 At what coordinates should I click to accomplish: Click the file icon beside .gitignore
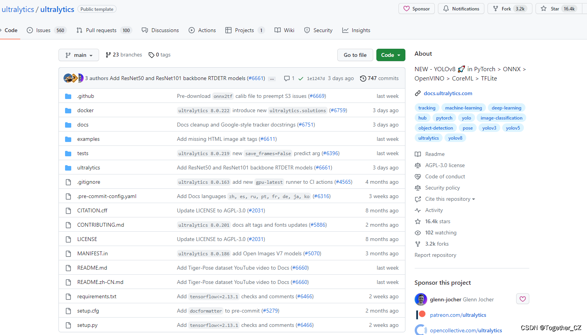68,182
